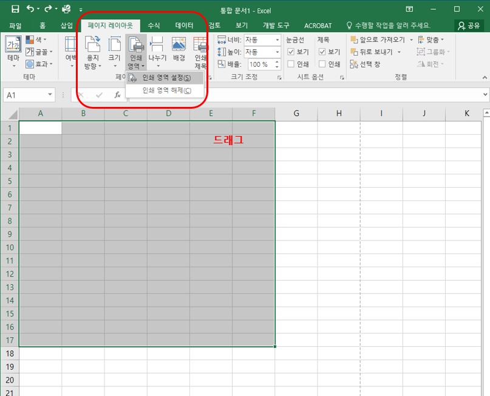Open 글꼴 theme fonts menu
This screenshot has height=396, width=490.
coord(39,52)
